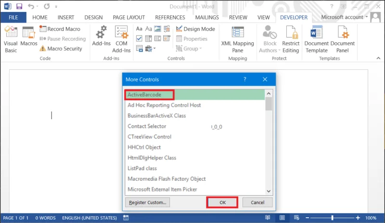Screen dimensions: 385x223
Task: Close the More Controls dialog
Action: (x=265, y=79)
